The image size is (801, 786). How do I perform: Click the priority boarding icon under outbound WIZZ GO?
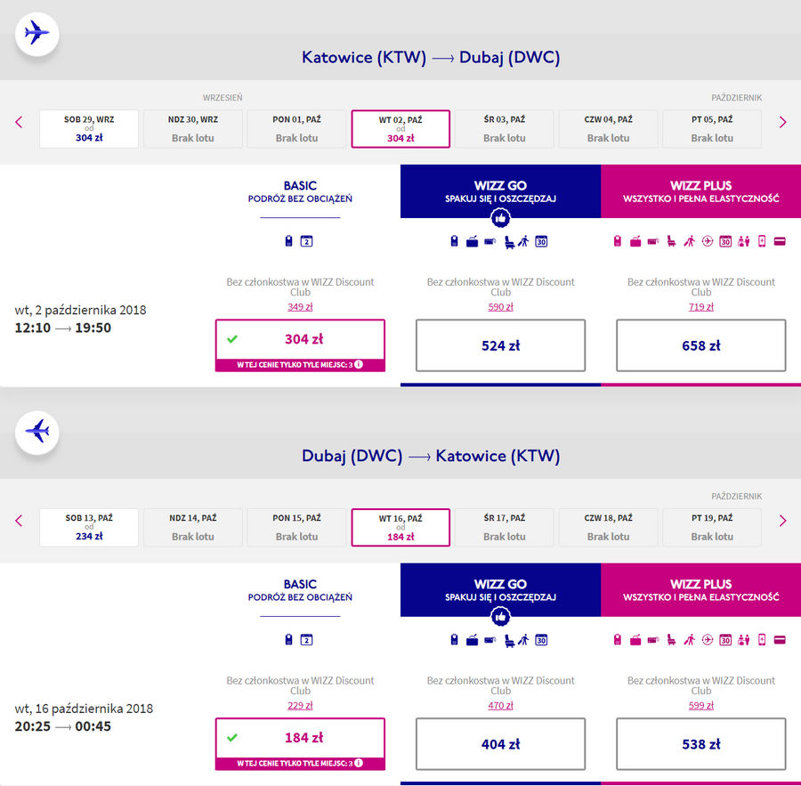[x=523, y=241]
